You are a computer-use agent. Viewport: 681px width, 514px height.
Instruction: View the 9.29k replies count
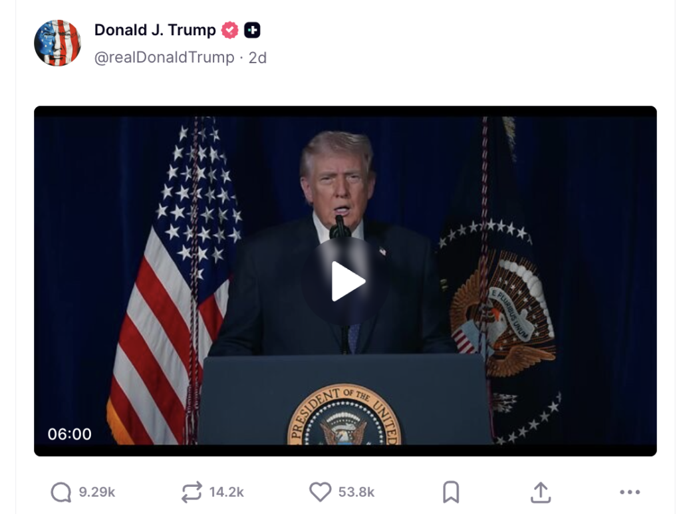[97, 492]
